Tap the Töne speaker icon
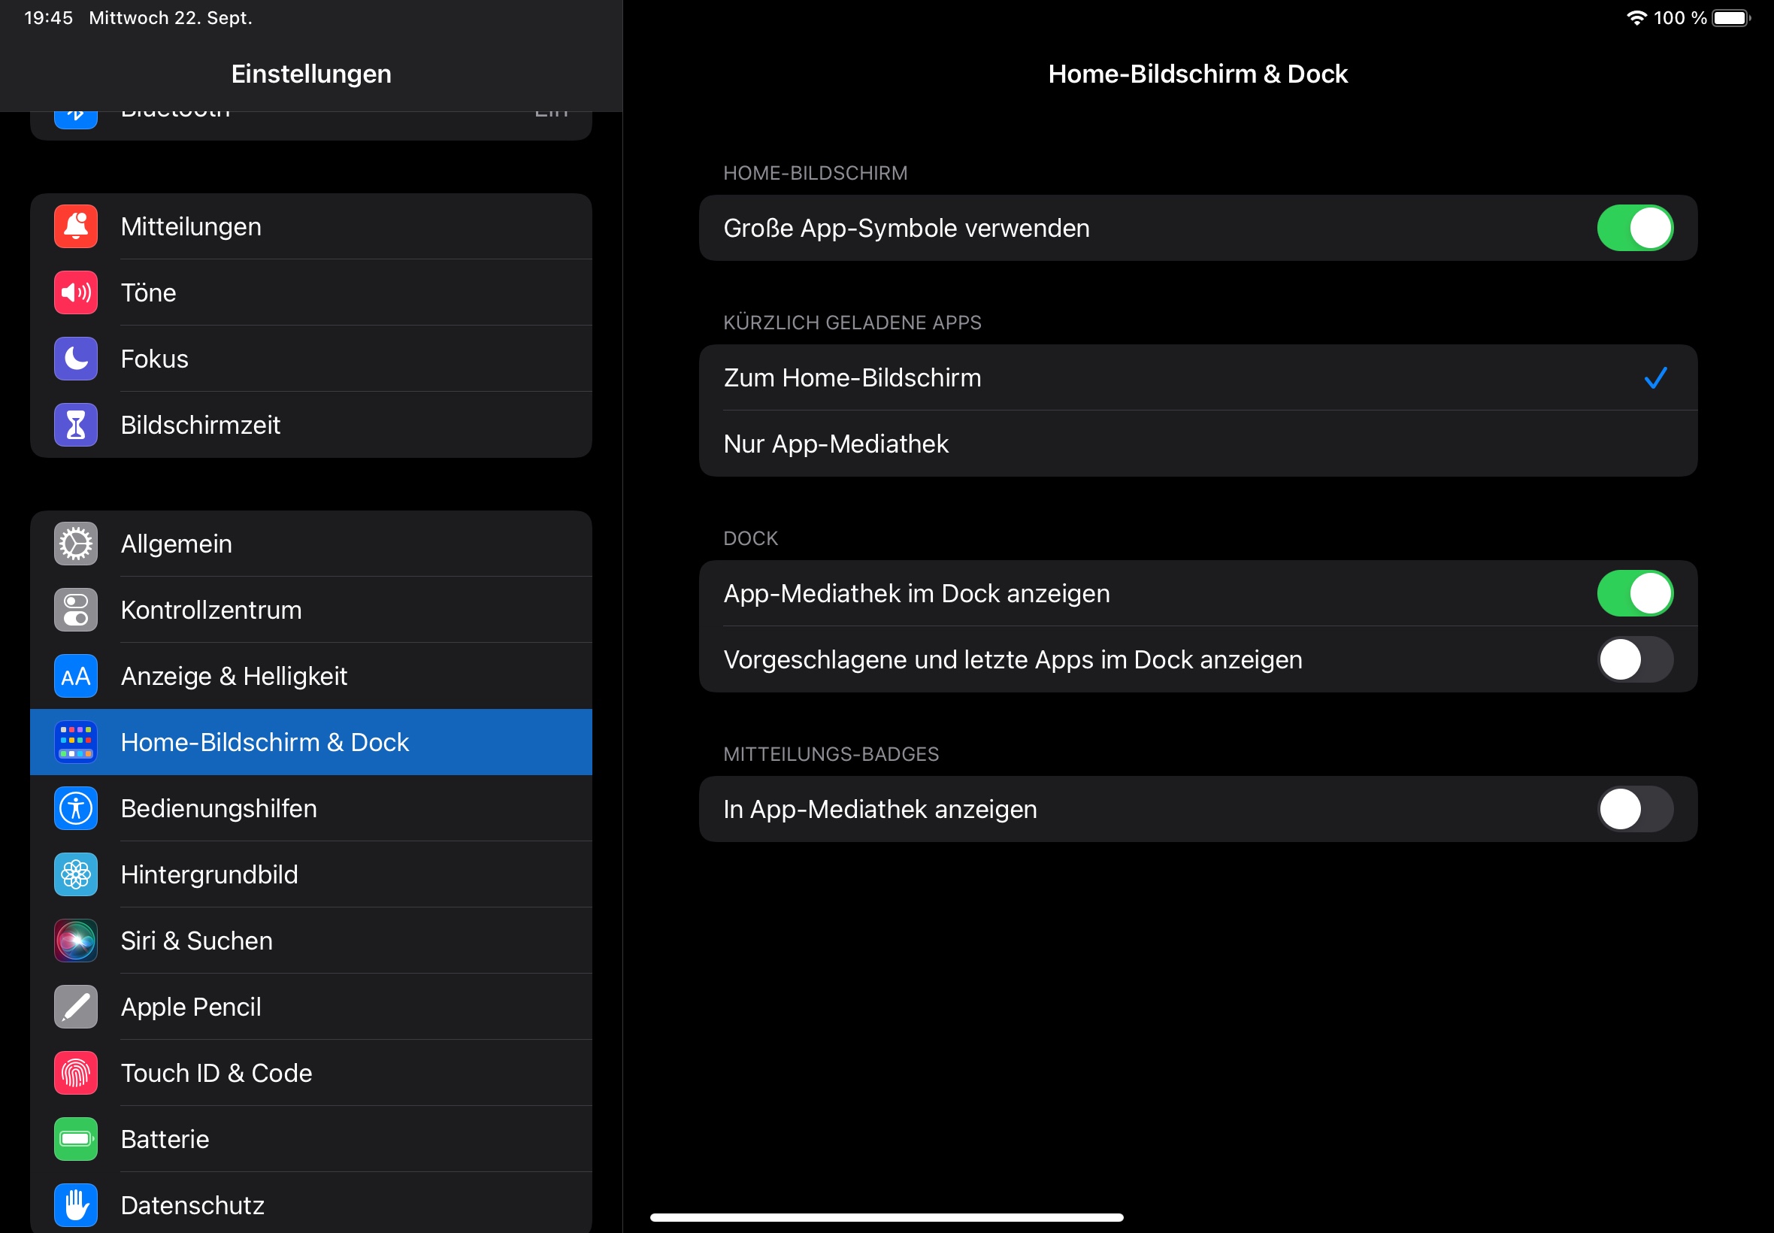Screen dimensions: 1774x1233 [76, 292]
